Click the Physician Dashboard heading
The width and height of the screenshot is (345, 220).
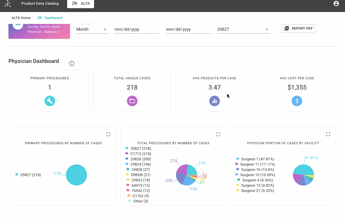click(34, 61)
